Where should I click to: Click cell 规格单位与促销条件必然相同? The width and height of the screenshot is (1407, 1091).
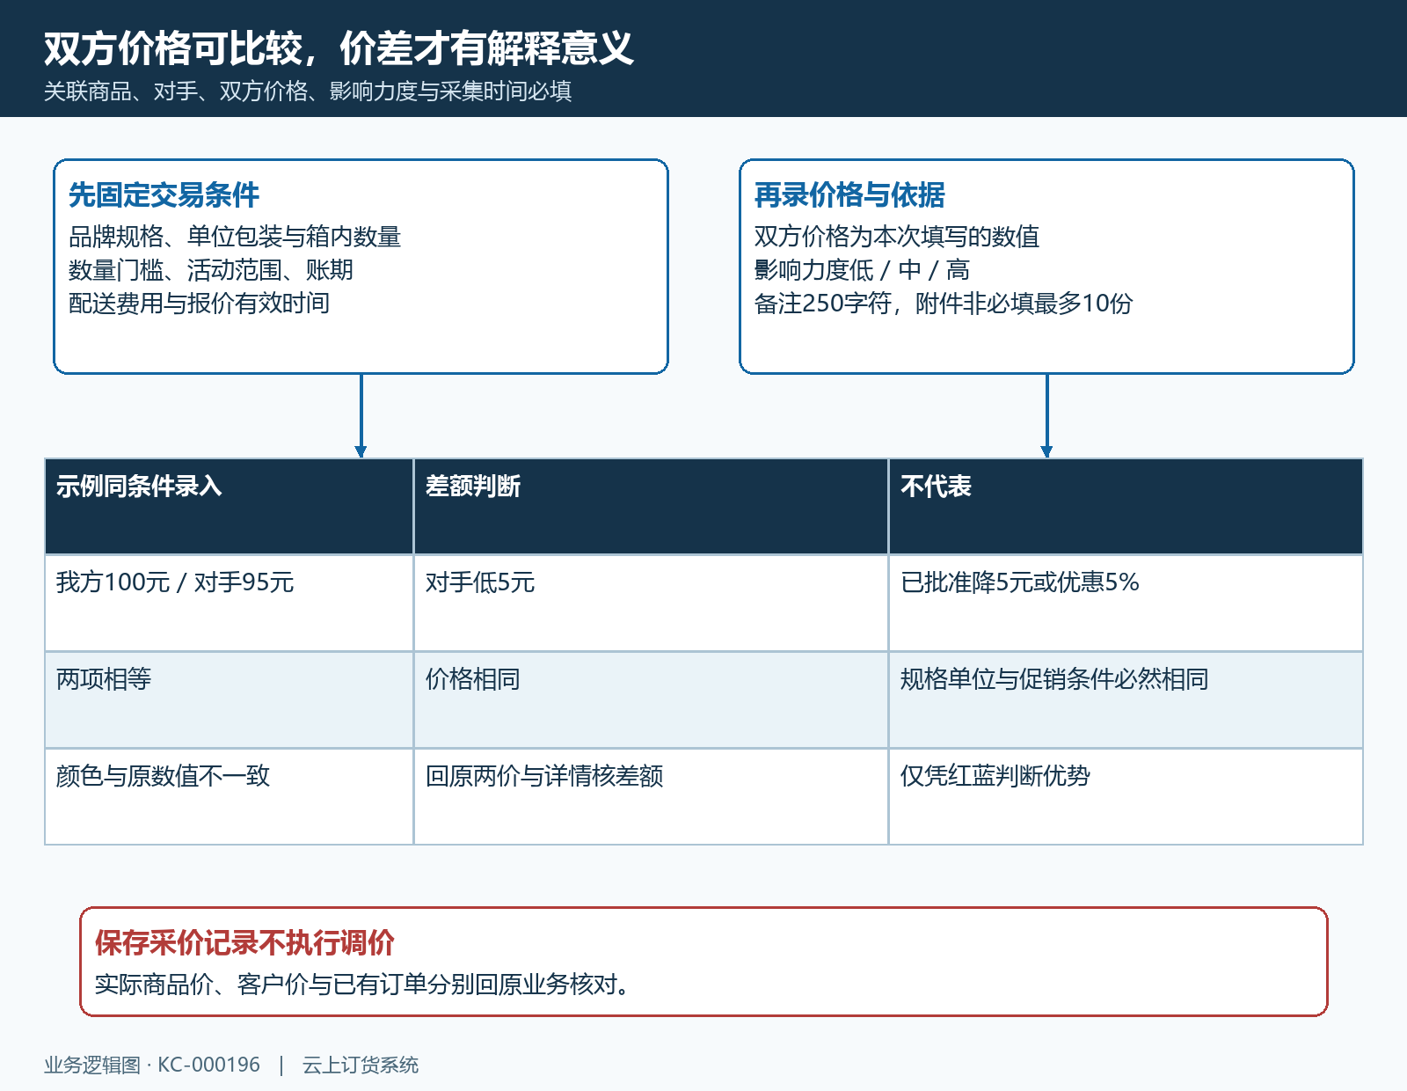1126,700
